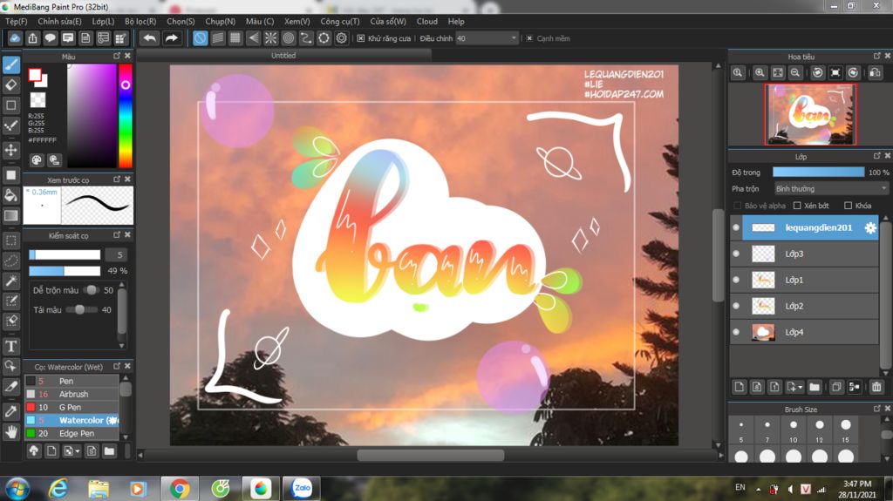Click the Navigator preview thumbnail

[810, 114]
